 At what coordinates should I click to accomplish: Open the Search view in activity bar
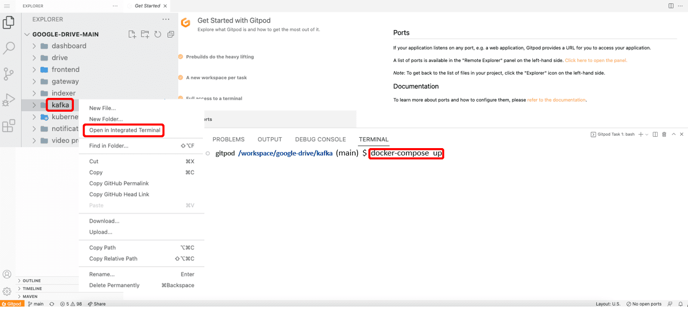tap(9, 48)
